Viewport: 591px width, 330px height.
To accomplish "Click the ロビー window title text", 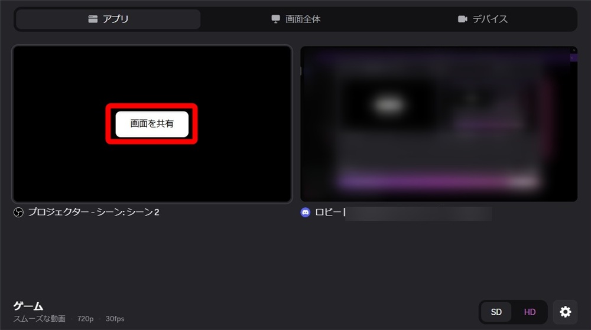I will (x=330, y=212).
